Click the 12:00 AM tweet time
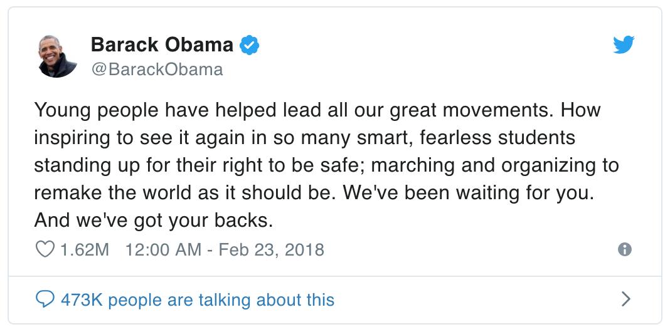This screenshot has height=332, width=670. [163, 250]
